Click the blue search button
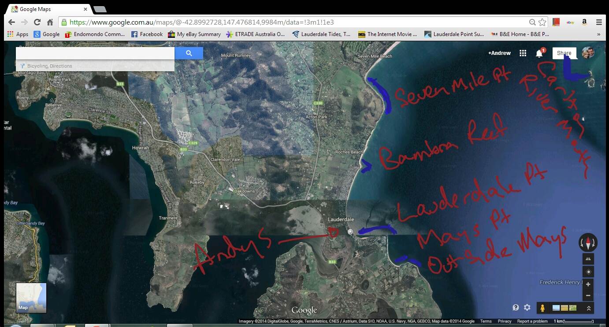 click(189, 53)
